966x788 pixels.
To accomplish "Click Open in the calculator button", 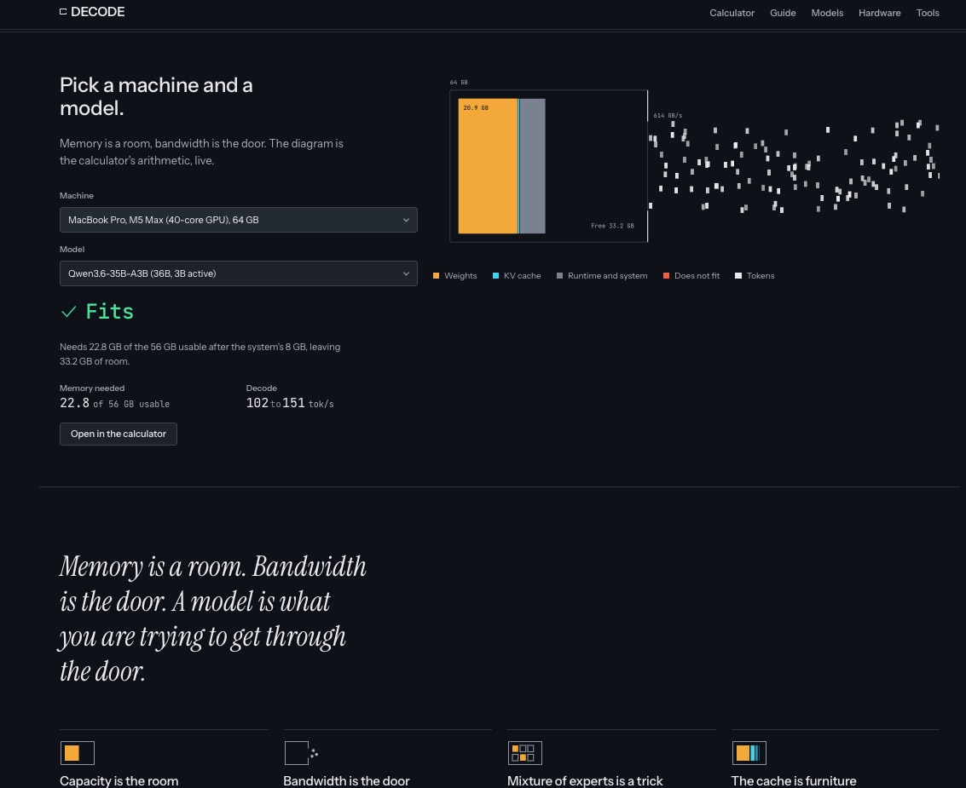I will [119, 434].
